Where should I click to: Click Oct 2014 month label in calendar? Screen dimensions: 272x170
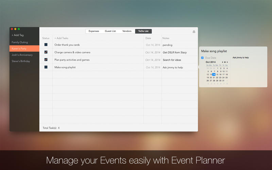(x=210, y=62)
